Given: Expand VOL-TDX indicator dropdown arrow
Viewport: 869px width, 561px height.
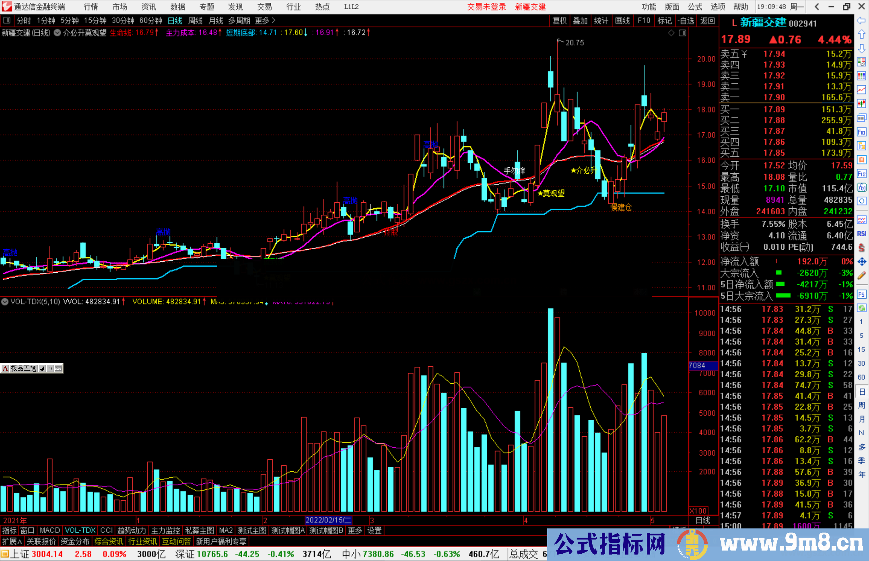Looking at the screenshot, I should click(x=5, y=302).
